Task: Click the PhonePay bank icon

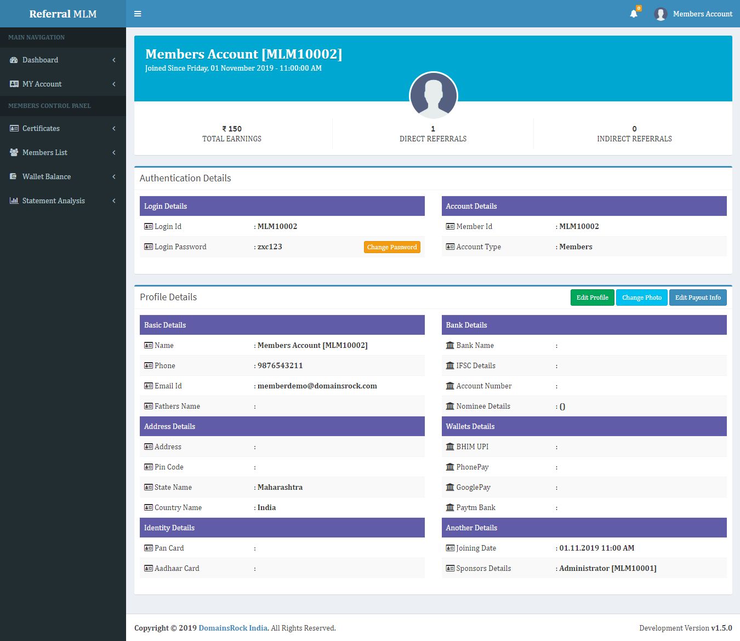Action: click(450, 467)
